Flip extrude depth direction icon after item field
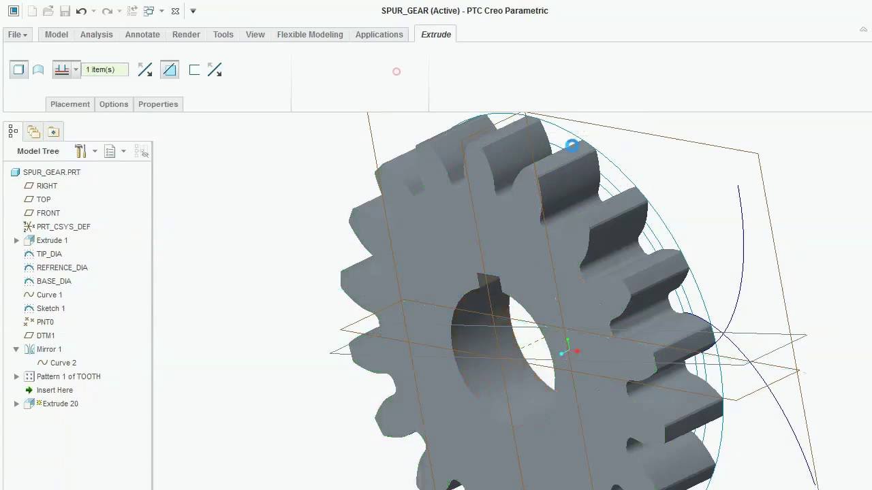872x490 pixels. (x=145, y=69)
